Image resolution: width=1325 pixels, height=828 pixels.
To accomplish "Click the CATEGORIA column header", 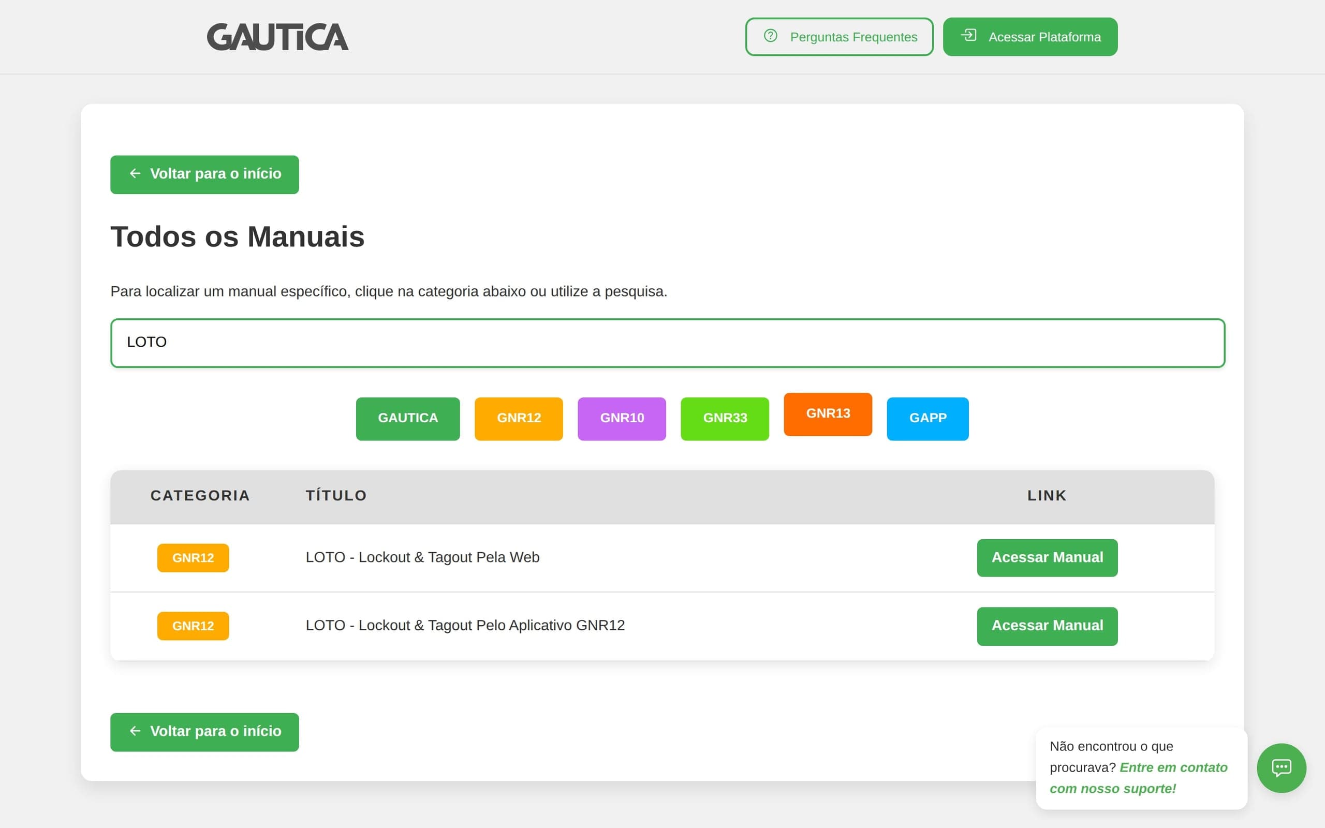I will (200, 496).
